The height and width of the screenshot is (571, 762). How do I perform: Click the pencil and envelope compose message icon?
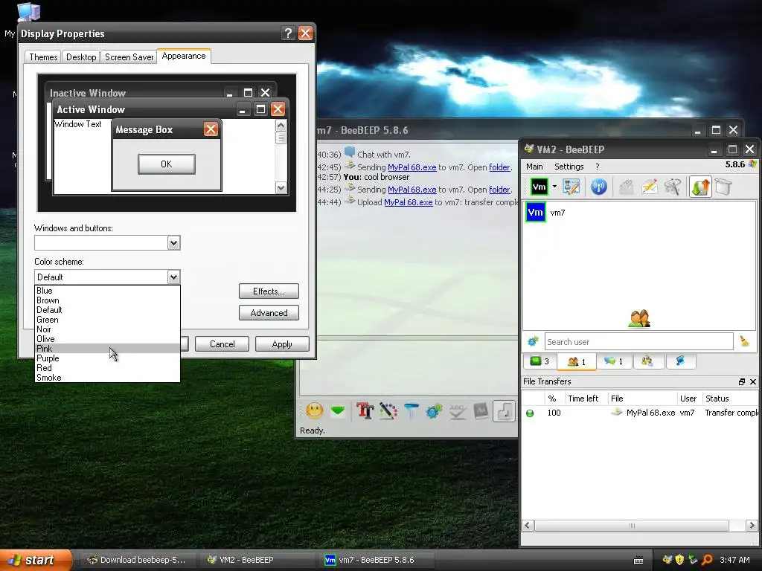[650, 187]
